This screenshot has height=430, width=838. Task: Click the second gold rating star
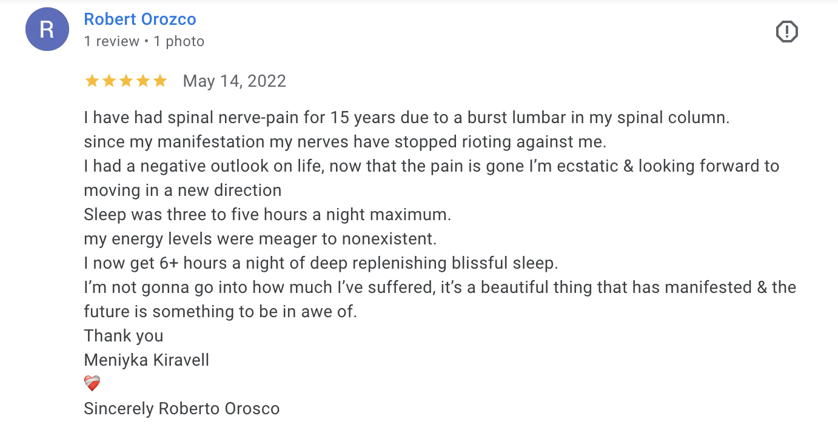coord(109,81)
